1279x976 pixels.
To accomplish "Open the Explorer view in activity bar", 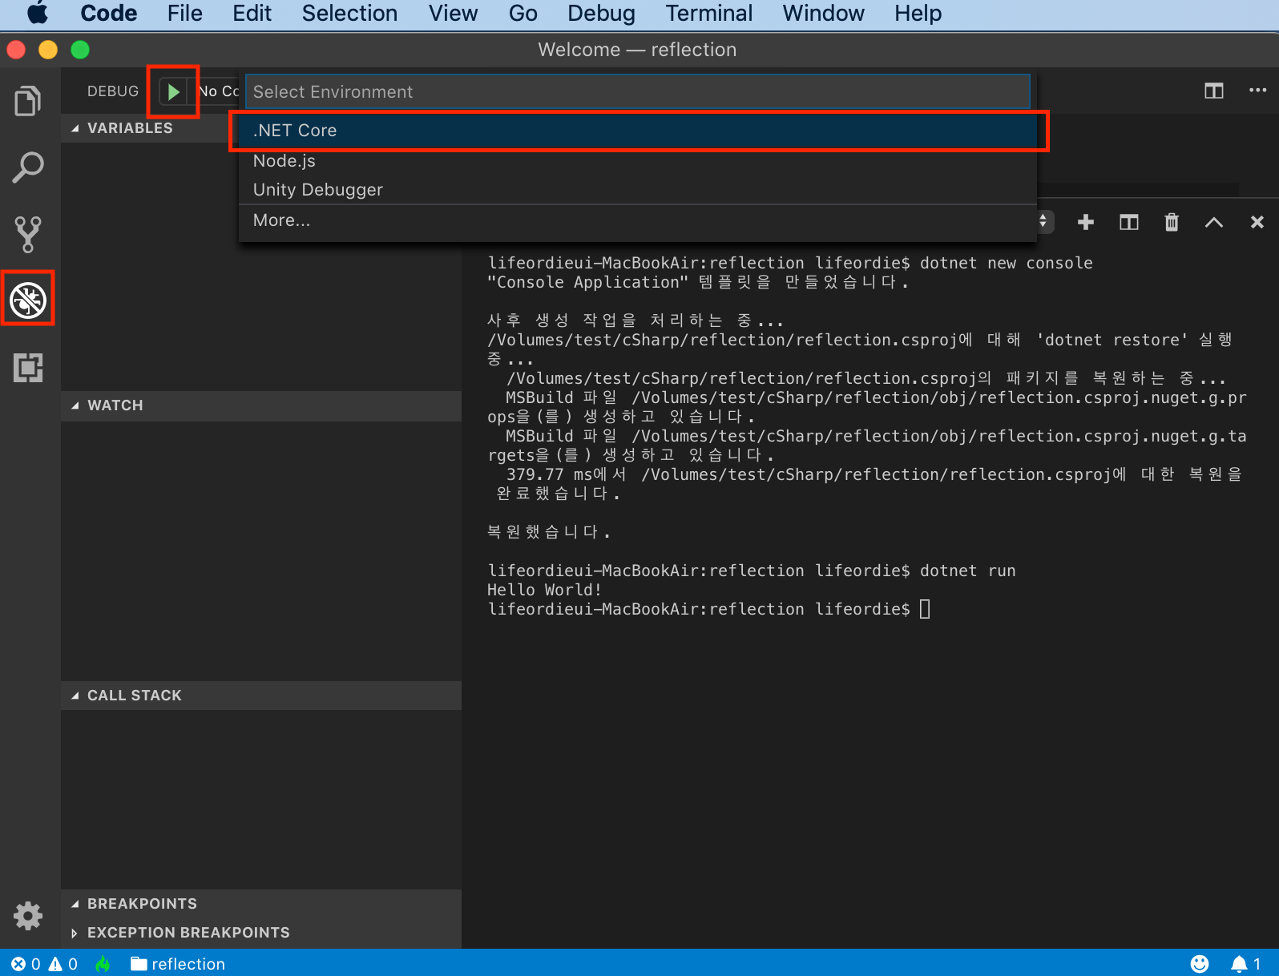I will click(28, 101).
